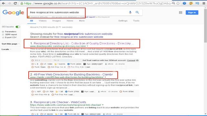Toggle the SEOquake switch off
The image size is (207, 116).
(x=18, y=27)
